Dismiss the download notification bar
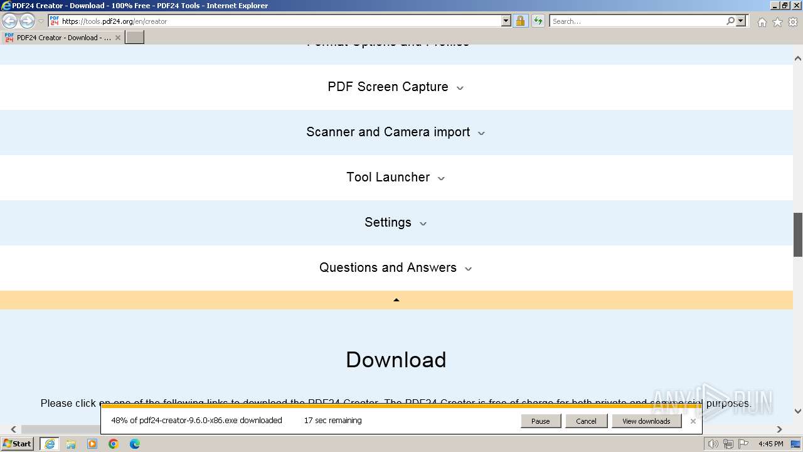Viewport: 803px width, 452px height. point(693,421)
